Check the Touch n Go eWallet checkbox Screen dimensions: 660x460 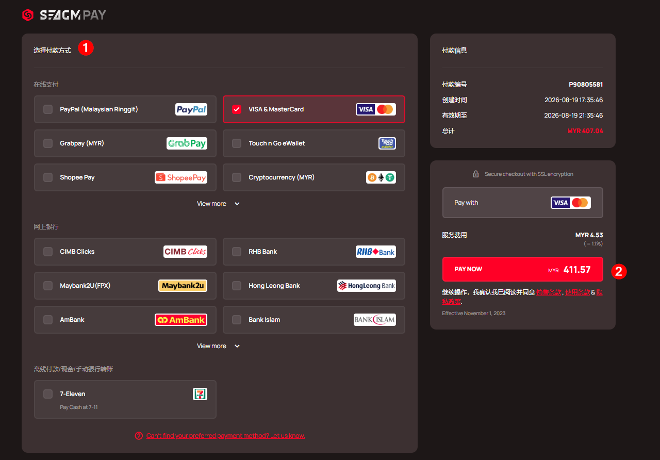pos(237,143)
